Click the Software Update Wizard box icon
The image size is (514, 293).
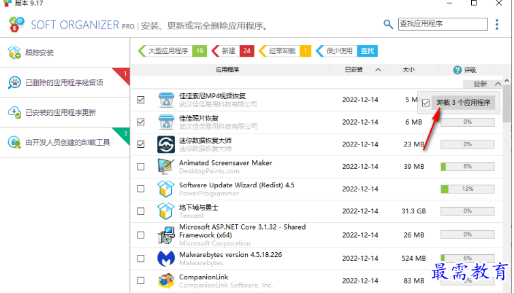click(x=166, y=189)
